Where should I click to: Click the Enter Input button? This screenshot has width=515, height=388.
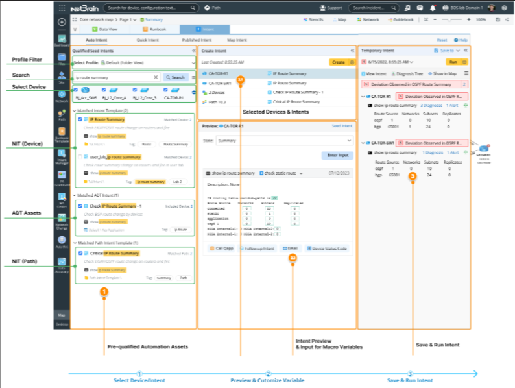[x=338, y=156]
